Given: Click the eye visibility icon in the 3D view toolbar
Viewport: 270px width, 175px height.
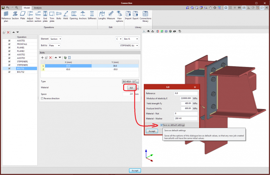Looking at the screenshot, I should tap(175, 31).
